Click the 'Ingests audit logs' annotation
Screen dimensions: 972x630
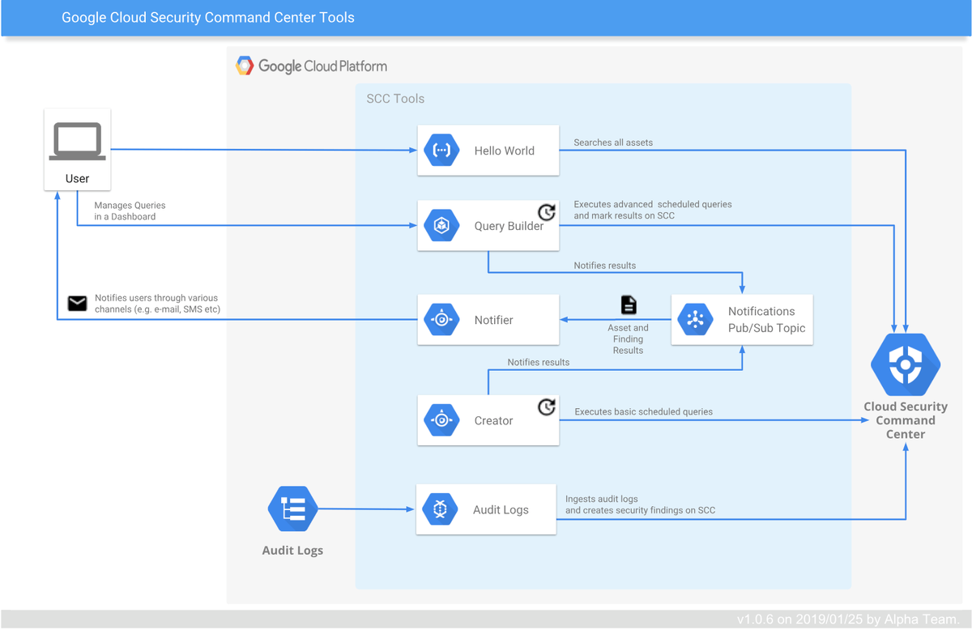(640, 504)
